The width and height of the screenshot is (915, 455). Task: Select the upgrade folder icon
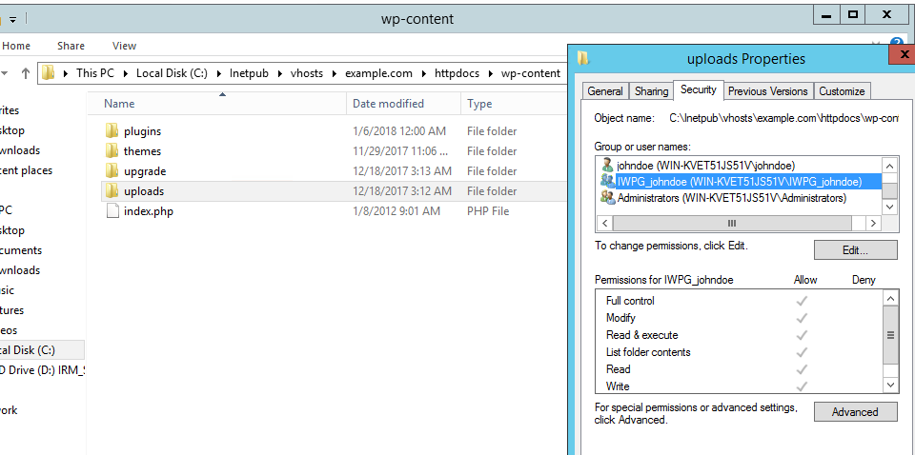coord(112,171)
